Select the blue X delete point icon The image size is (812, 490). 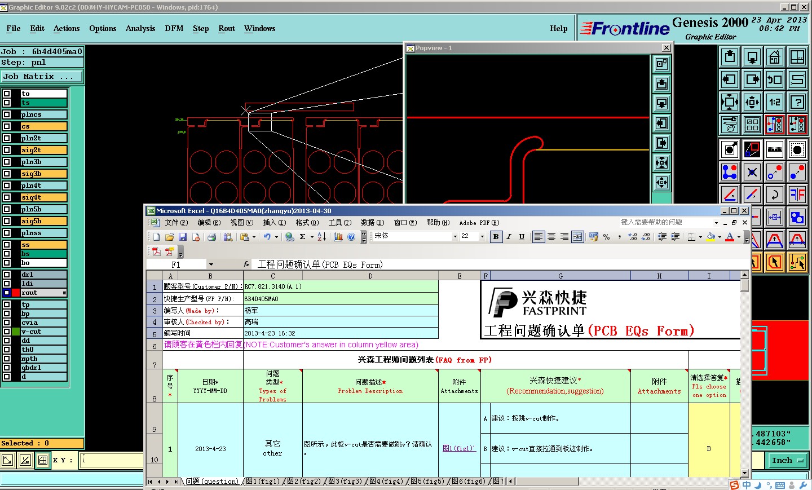752,172
